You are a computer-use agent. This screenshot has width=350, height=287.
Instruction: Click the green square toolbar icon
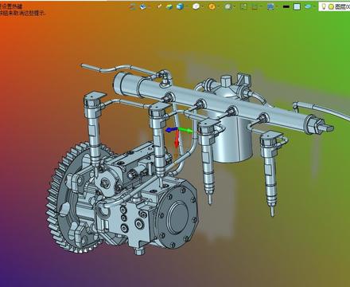(243, 6)
